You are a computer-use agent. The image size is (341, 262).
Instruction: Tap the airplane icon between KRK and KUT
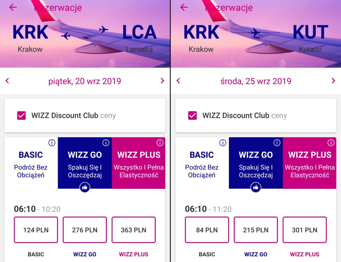pos(255,32)
